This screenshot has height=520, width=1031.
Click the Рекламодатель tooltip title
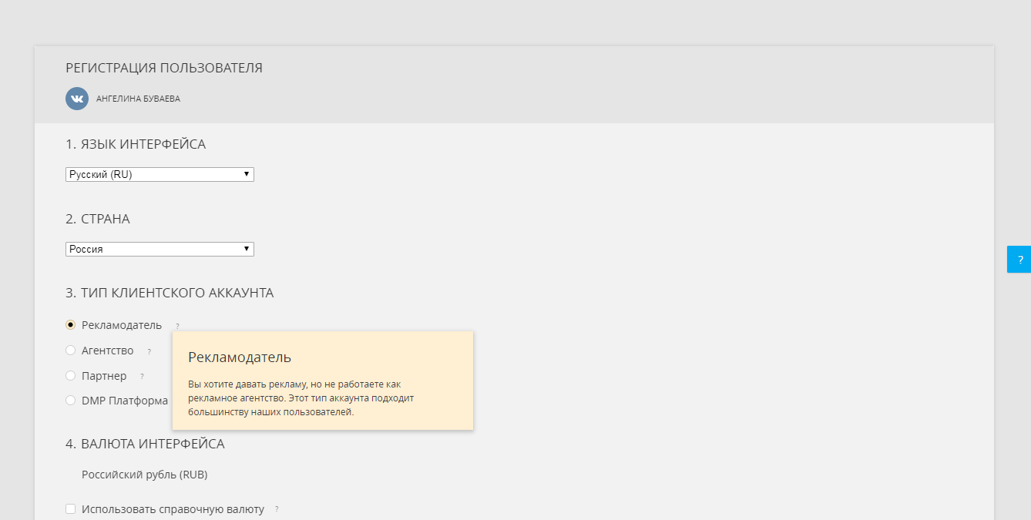point(240,357)
